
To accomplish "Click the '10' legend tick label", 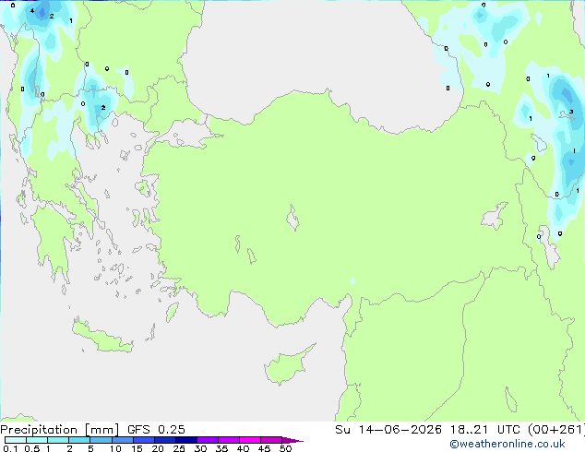I will (x=115, y=448).
